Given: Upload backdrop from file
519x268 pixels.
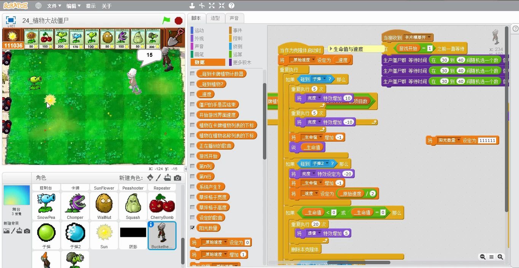Looking at the screenshot, I should [19, 231].
